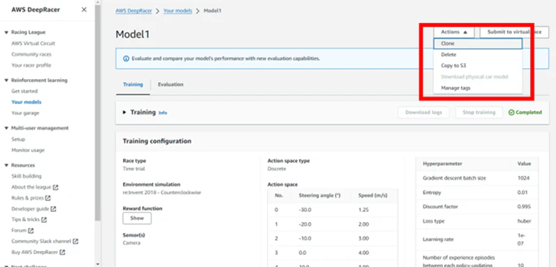Click the info icon in evaluation banner
This screenshot has height=267, width=556.
126,59
